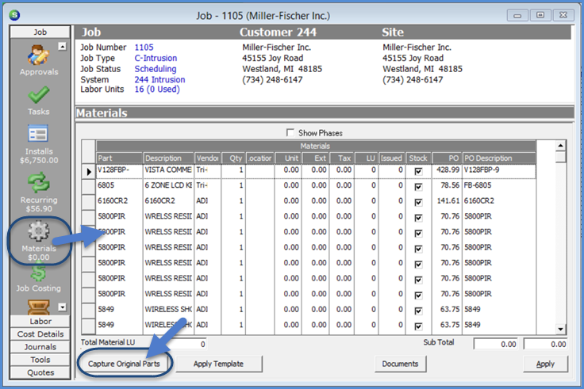This screenshot has width=584, height=389.
Task: Minimize the Job 1105 window
Action: pos(517,15)
